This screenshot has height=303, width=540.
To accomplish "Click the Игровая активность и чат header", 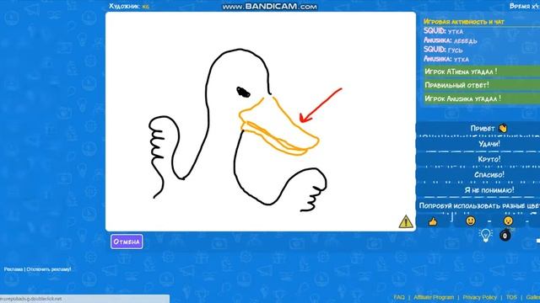I will [463, 22].
